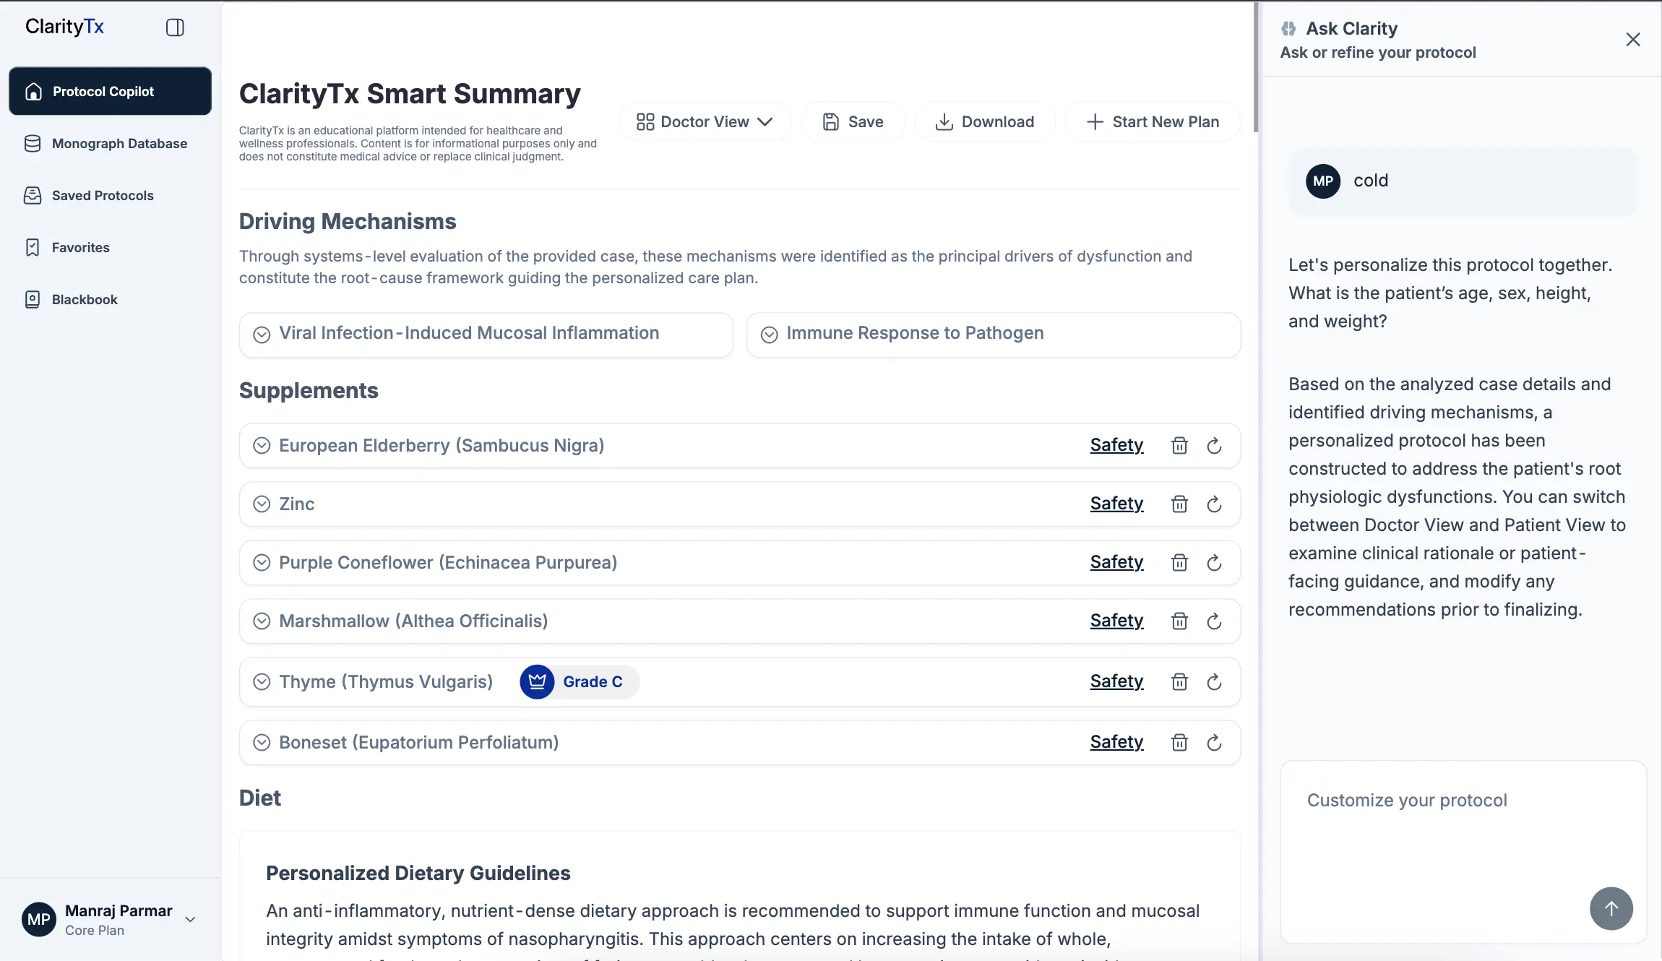
Task: Send message in Ask Clarity chat
Action: pyautogui.click(x=1610, y=908)
